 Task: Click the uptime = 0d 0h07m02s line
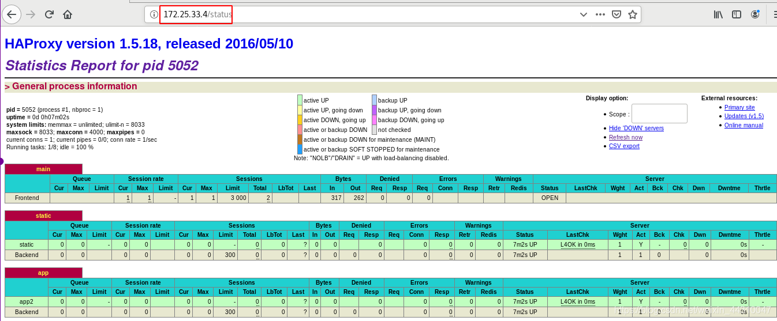(x=38, y=117)
